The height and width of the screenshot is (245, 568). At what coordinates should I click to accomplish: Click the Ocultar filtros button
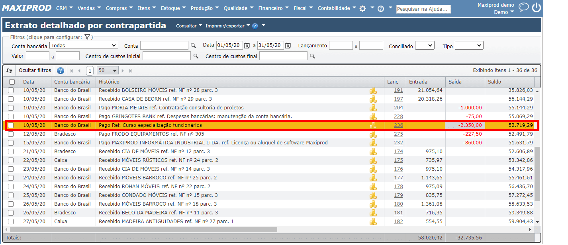tap(35, 70)
